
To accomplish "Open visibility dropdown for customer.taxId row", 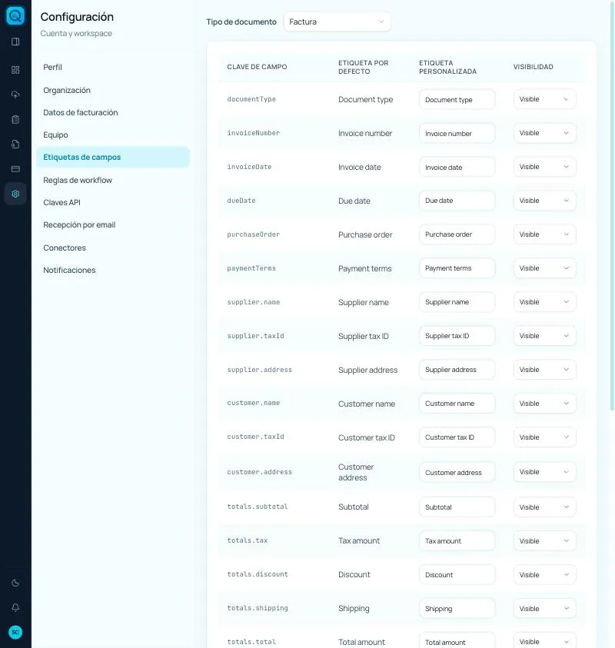I will 544,437.
